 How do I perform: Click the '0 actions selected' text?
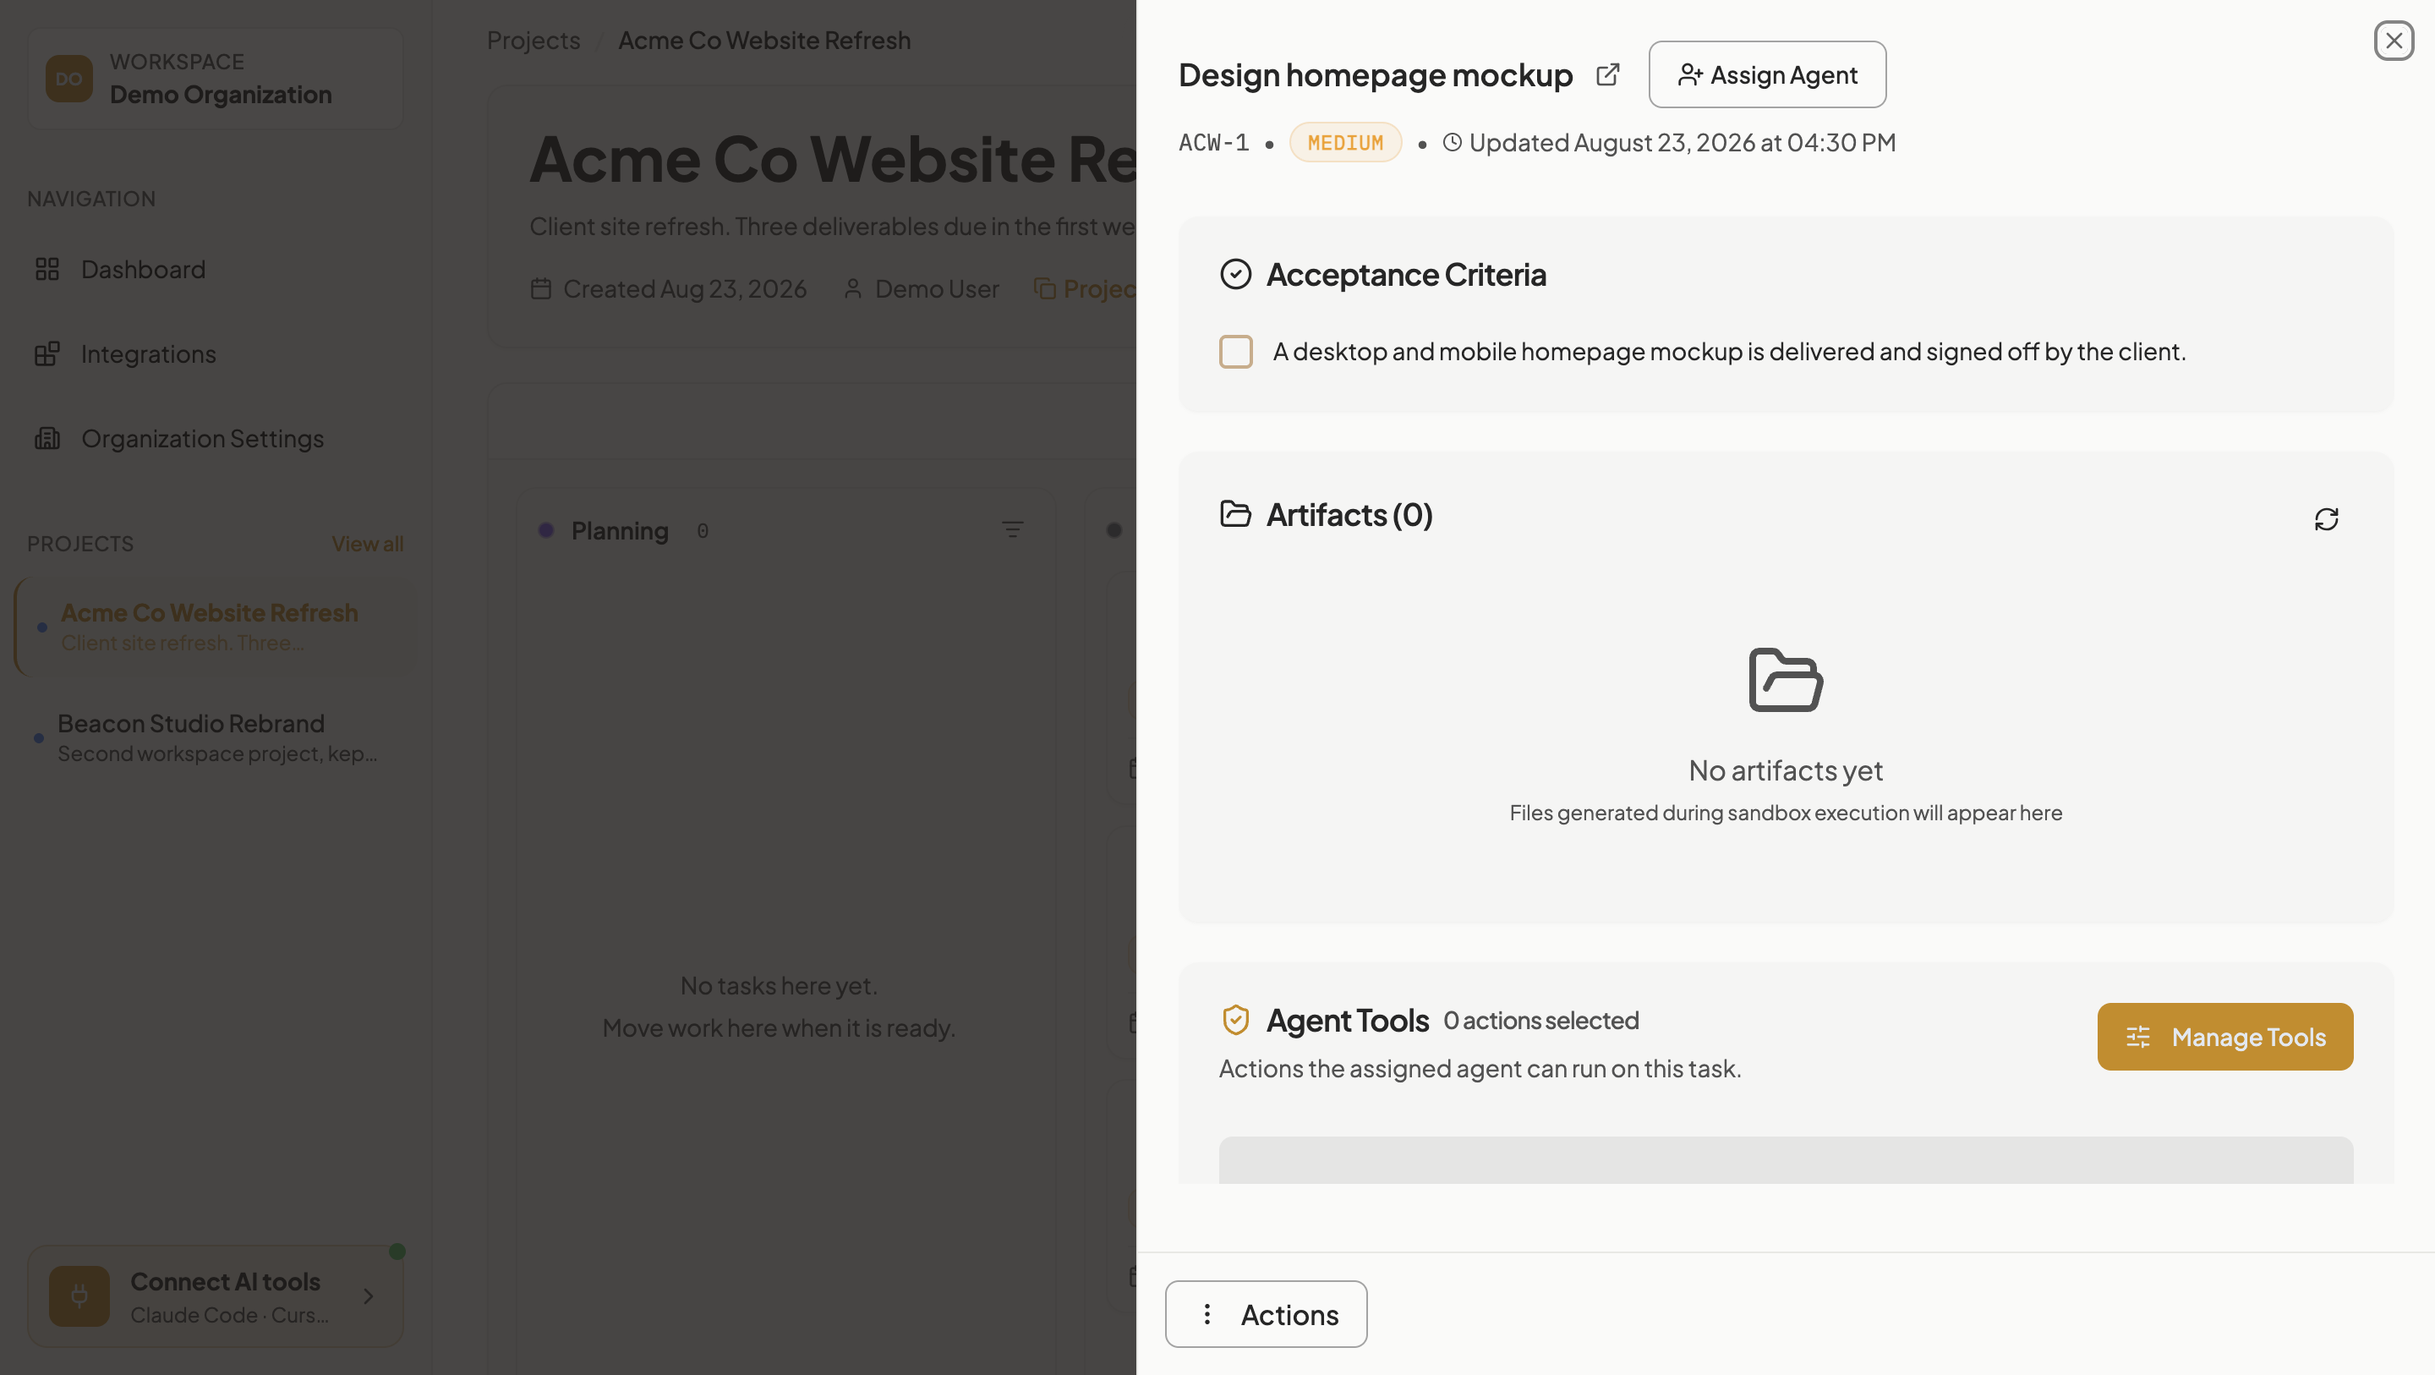tap(1540, 1021)
